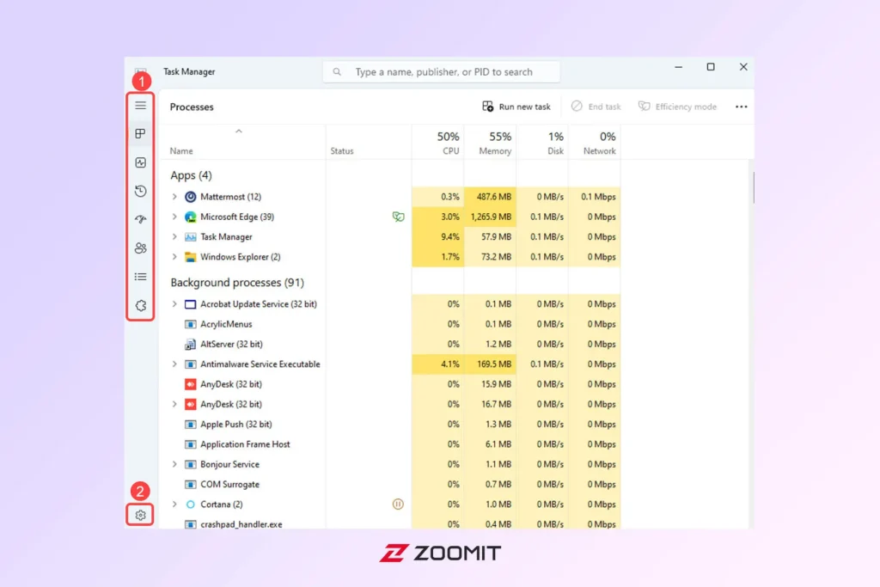The width and height of the screenshot is (880, 587).
Task: Click the Efficiency mode button
Action: point(677,107)
